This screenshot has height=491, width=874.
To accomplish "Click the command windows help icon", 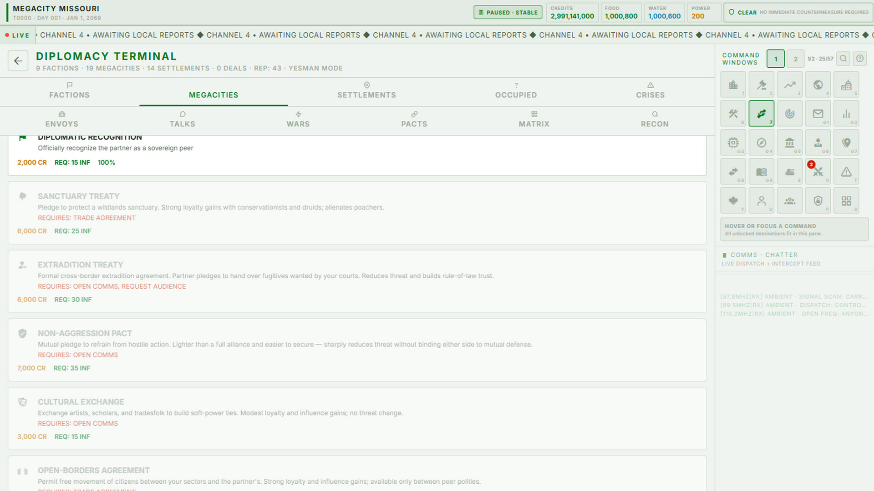I will 859,59.
